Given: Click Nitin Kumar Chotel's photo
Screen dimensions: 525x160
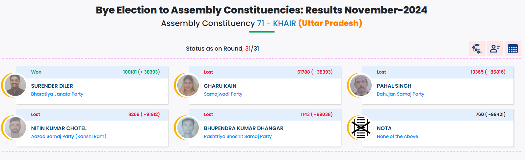Looking at the screenshot, I should (x=15, y=127).
